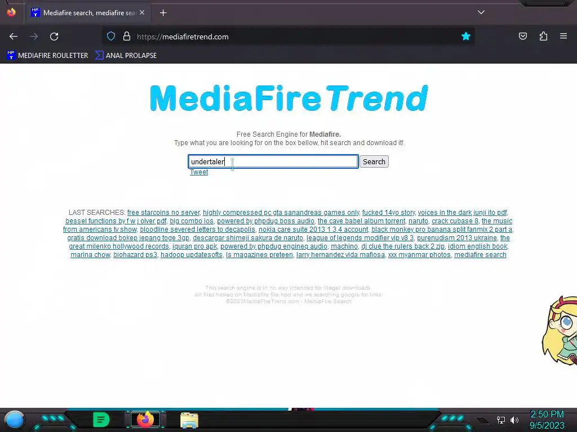Image resolution: width=577 pixels, height=432 pixels.
Task: Open the bessel functions by f w j olver pdf link
Action: click(x=116, y=220)
